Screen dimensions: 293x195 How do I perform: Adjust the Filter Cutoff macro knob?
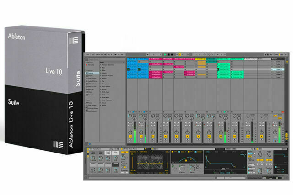93,158
